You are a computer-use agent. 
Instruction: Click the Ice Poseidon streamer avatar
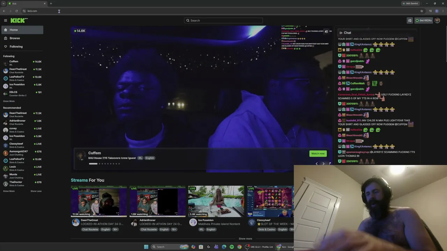click(x=193, y=222)
